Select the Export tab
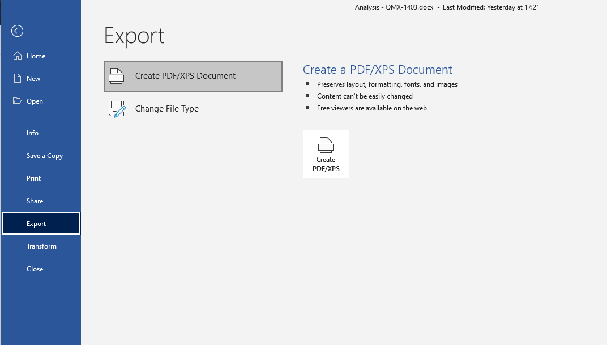Image resolution: width=607 pixels, height=345 pixels. point(41,223)
